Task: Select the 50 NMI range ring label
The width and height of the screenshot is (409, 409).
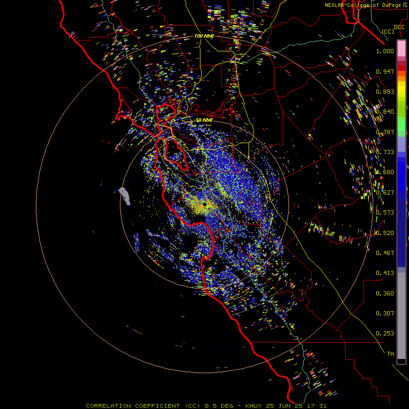Action: pyautogui.click(x=204, y=120)
